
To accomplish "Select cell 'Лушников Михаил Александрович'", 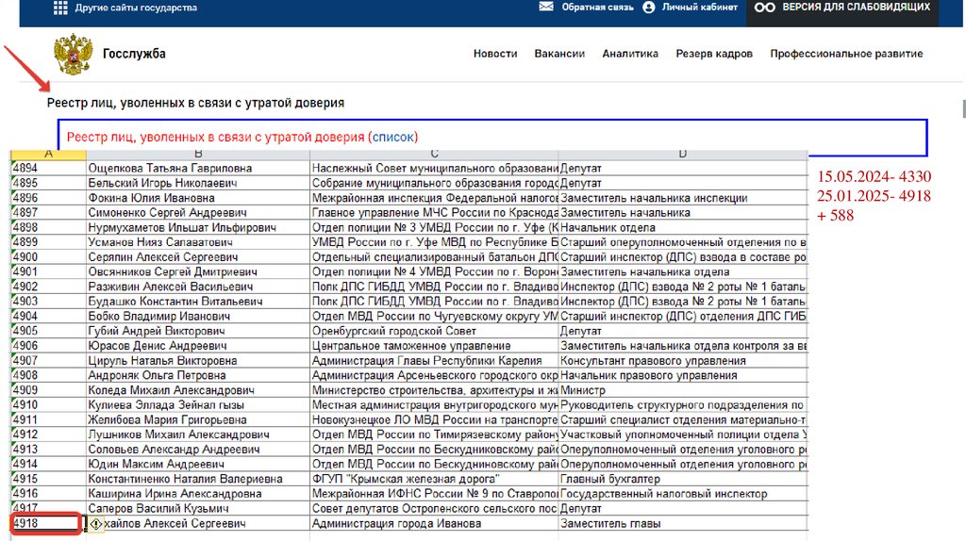I will (x=198, y=434).
